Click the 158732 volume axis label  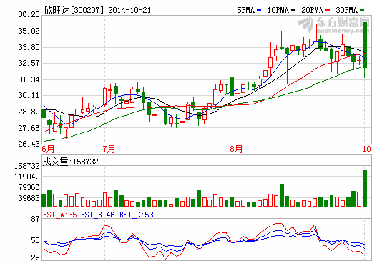27,166
